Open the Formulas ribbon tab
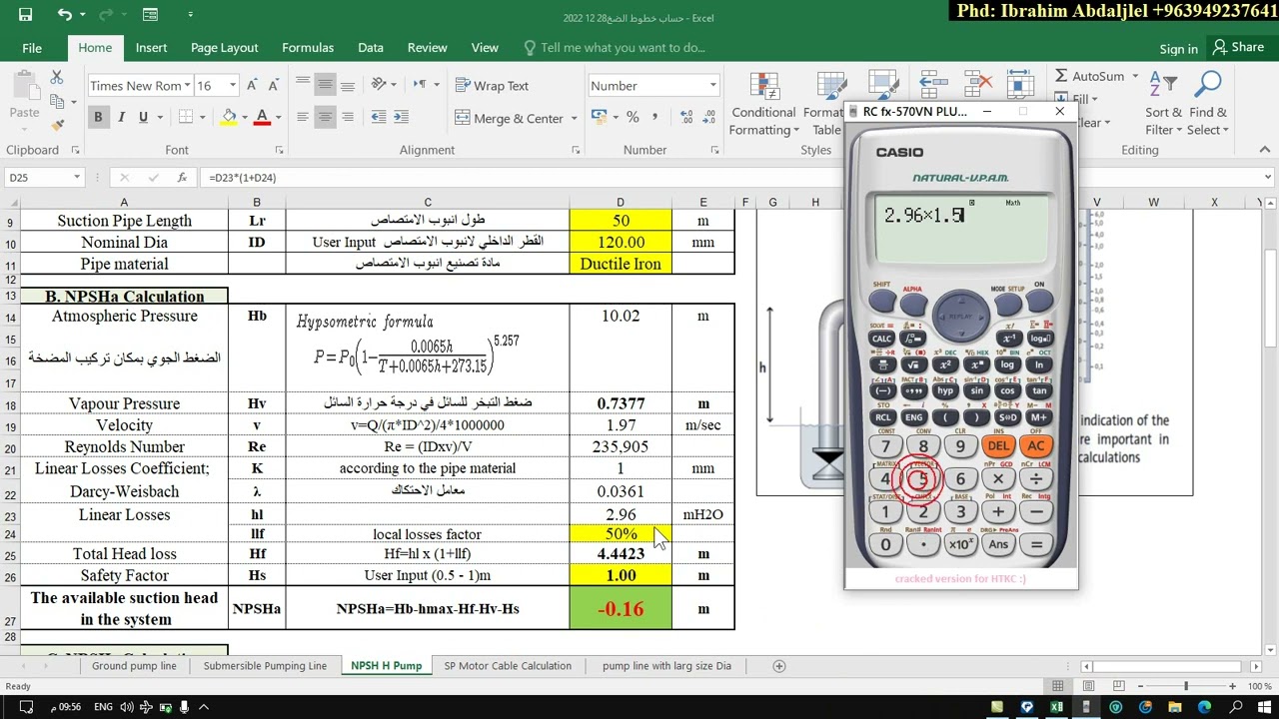The width and height of the screenshot is (1279, 719). tap(308, 48)
